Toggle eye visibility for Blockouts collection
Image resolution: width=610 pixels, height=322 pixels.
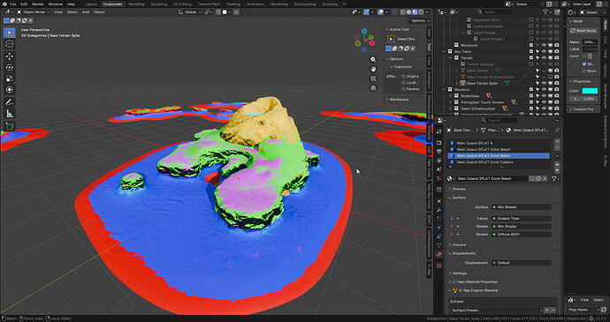pos(544,45)
